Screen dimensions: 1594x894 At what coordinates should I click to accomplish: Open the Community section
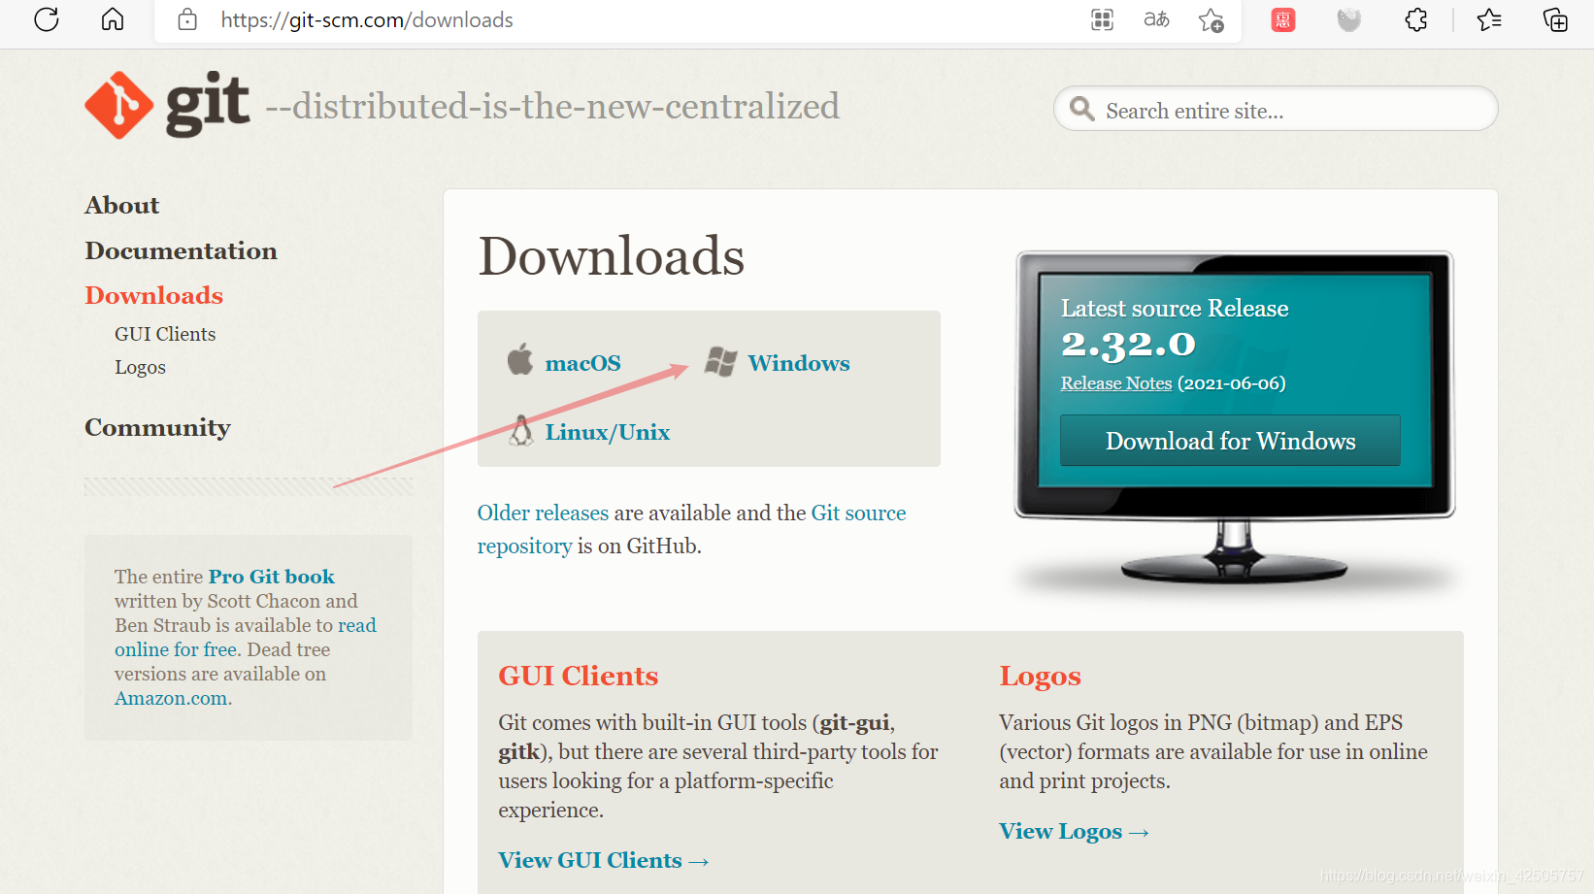(x=157, y=428)
